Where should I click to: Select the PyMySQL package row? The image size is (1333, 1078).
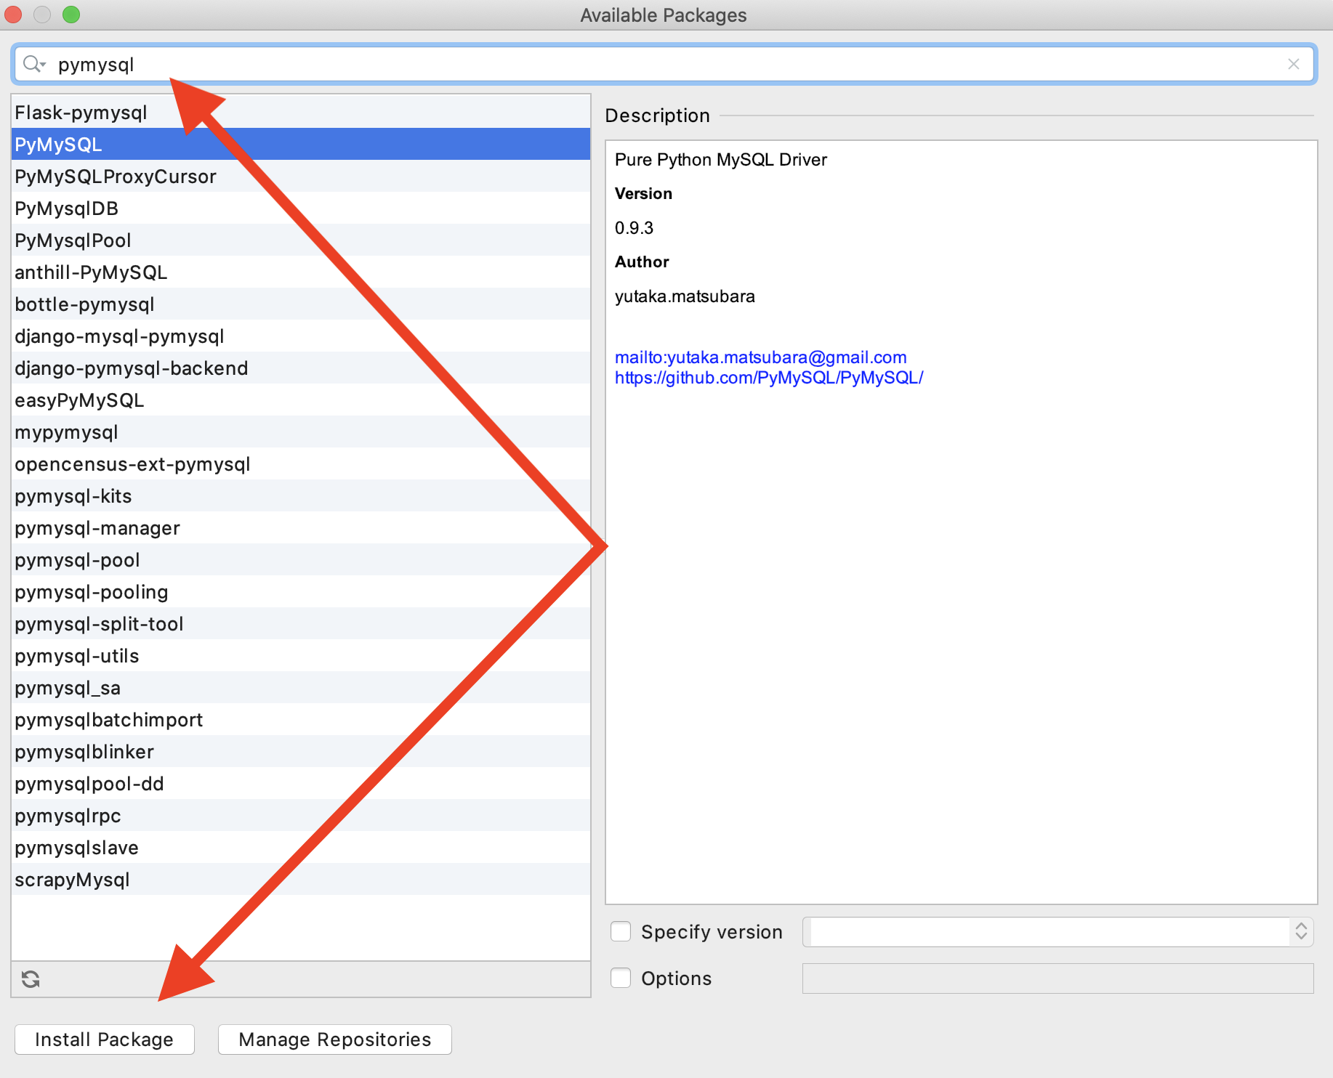pos(301,144)
